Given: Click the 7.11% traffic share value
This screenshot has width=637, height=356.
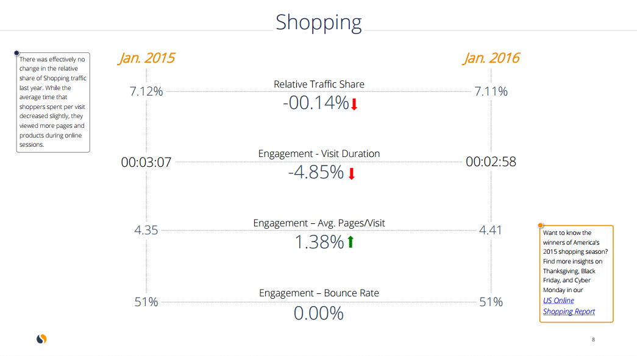Looking at the screenshot, I should 491,92.
